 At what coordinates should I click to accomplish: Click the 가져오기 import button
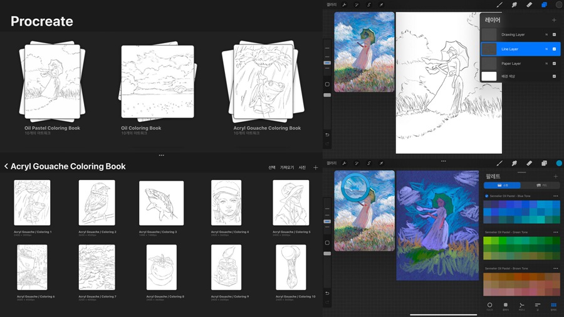pos(286,168)
